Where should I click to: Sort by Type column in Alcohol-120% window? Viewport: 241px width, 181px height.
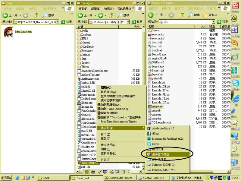(214, 27)
